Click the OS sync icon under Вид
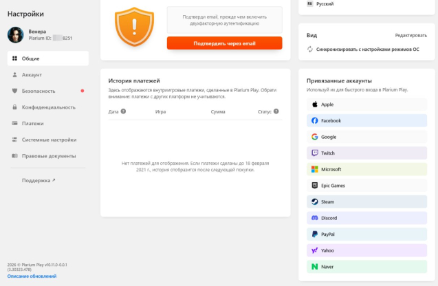This screenshot has width=438, height=286. tap(311, 49)
